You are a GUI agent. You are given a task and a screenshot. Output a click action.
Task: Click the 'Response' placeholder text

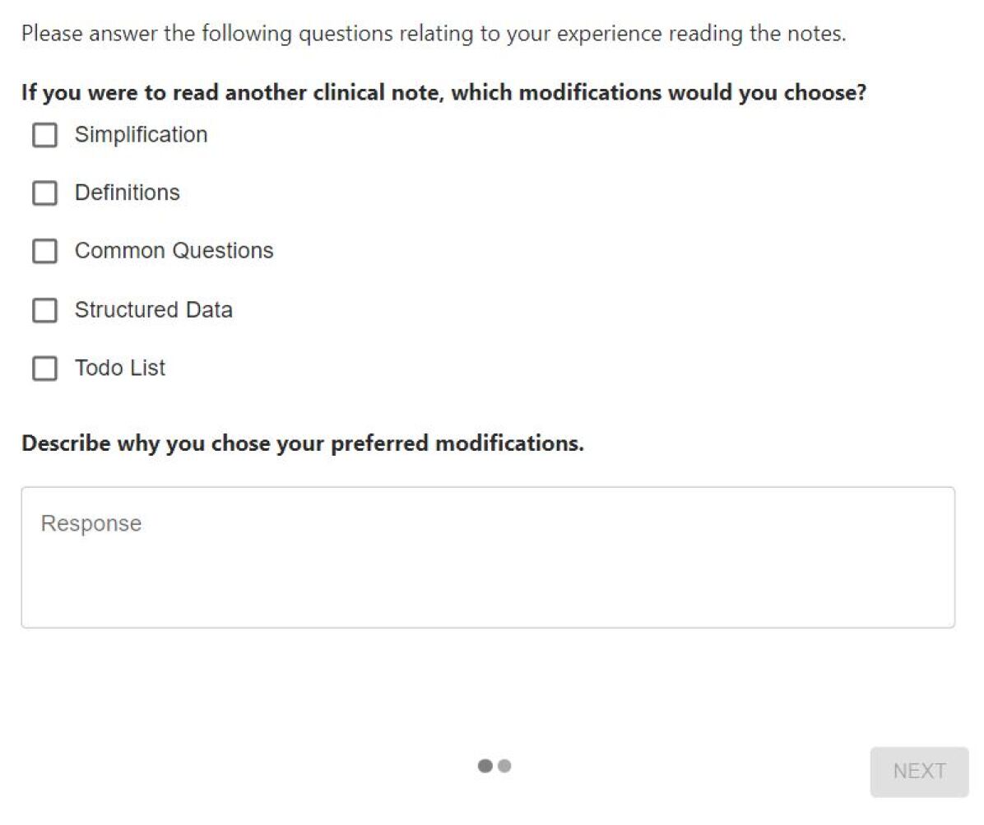[x=91, y=524]
